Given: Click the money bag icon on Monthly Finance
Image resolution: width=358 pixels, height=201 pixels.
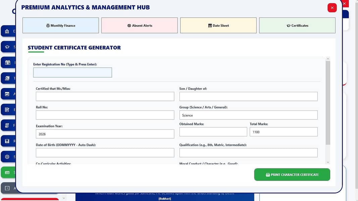Looking at the screenshot, I should coord(48,25).
